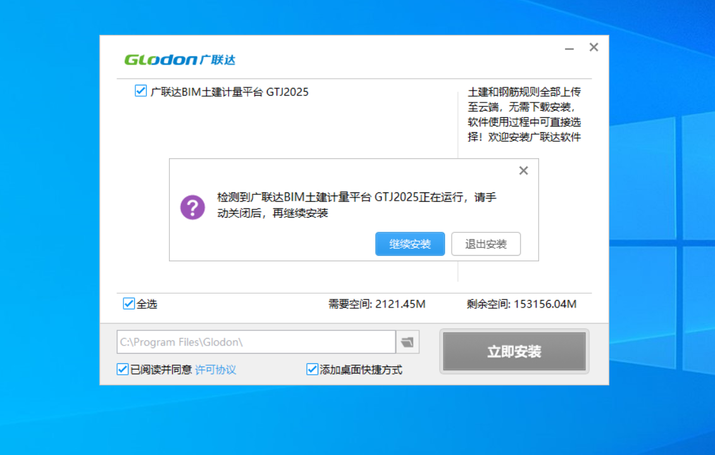Viewport: 715px width, 455px height.
Task: Minimize the Glodon installer window
Action: point(569,48)
